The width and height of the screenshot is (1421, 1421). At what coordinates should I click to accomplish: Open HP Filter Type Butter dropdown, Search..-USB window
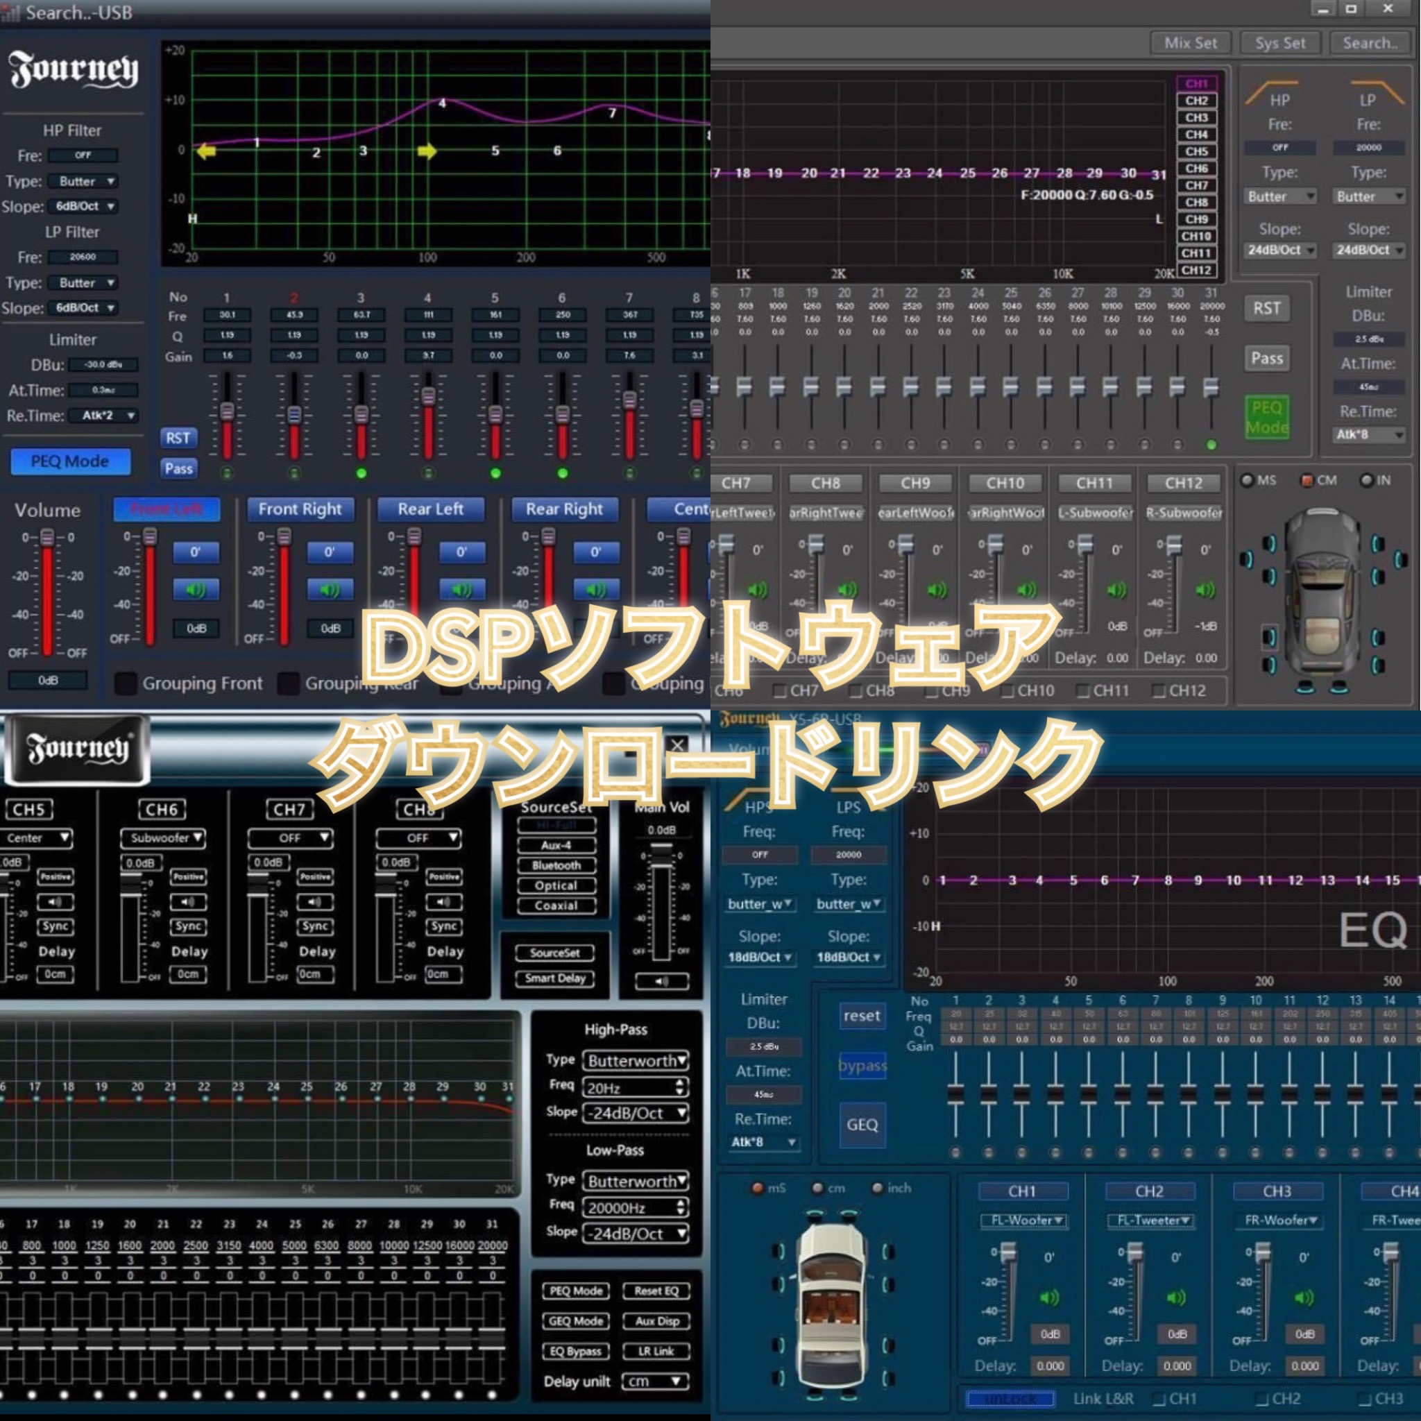click(x=83, y=181)
